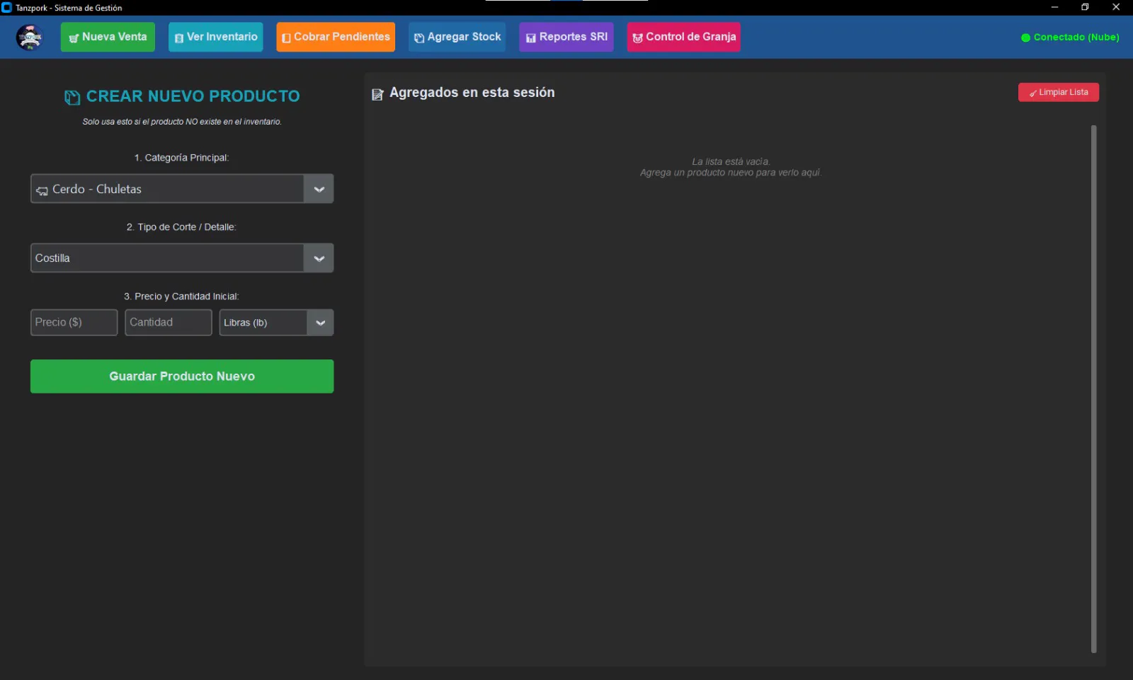
Task: Click the green connection status indicator dot
Action: pyautogui.click(x=1025, y=38)
